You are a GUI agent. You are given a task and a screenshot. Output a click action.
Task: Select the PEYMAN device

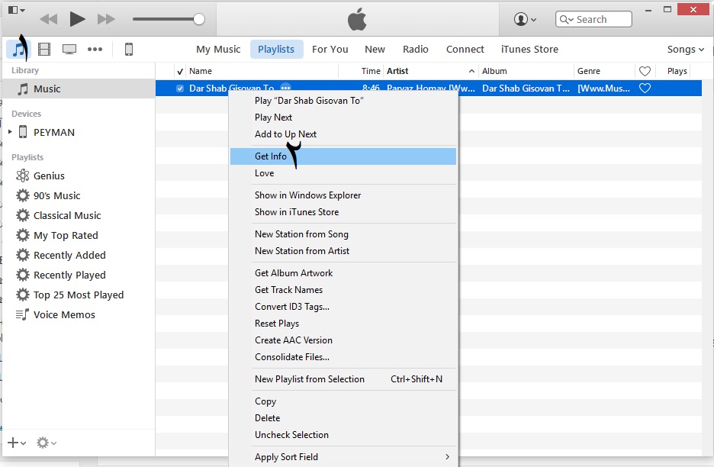coord(53,132)
